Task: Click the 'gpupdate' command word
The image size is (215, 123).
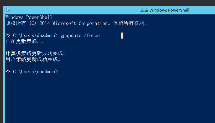Action: pyautogui.click(x=71, y=36)
